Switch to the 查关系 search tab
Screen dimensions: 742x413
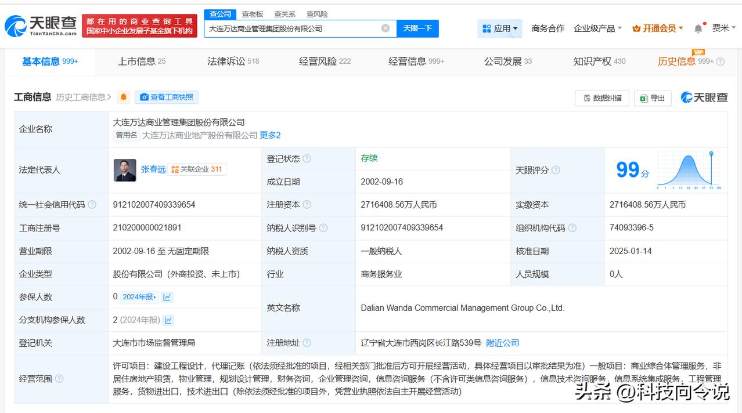coord(284,14)
